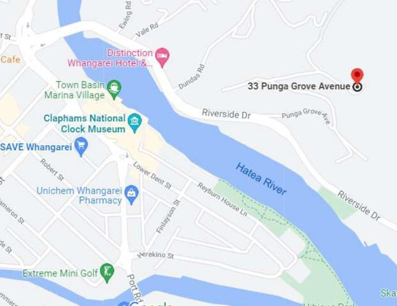397x306 pixels.
Task: Open Town Basin Marina Village green pin
Action: coord(114,89)
